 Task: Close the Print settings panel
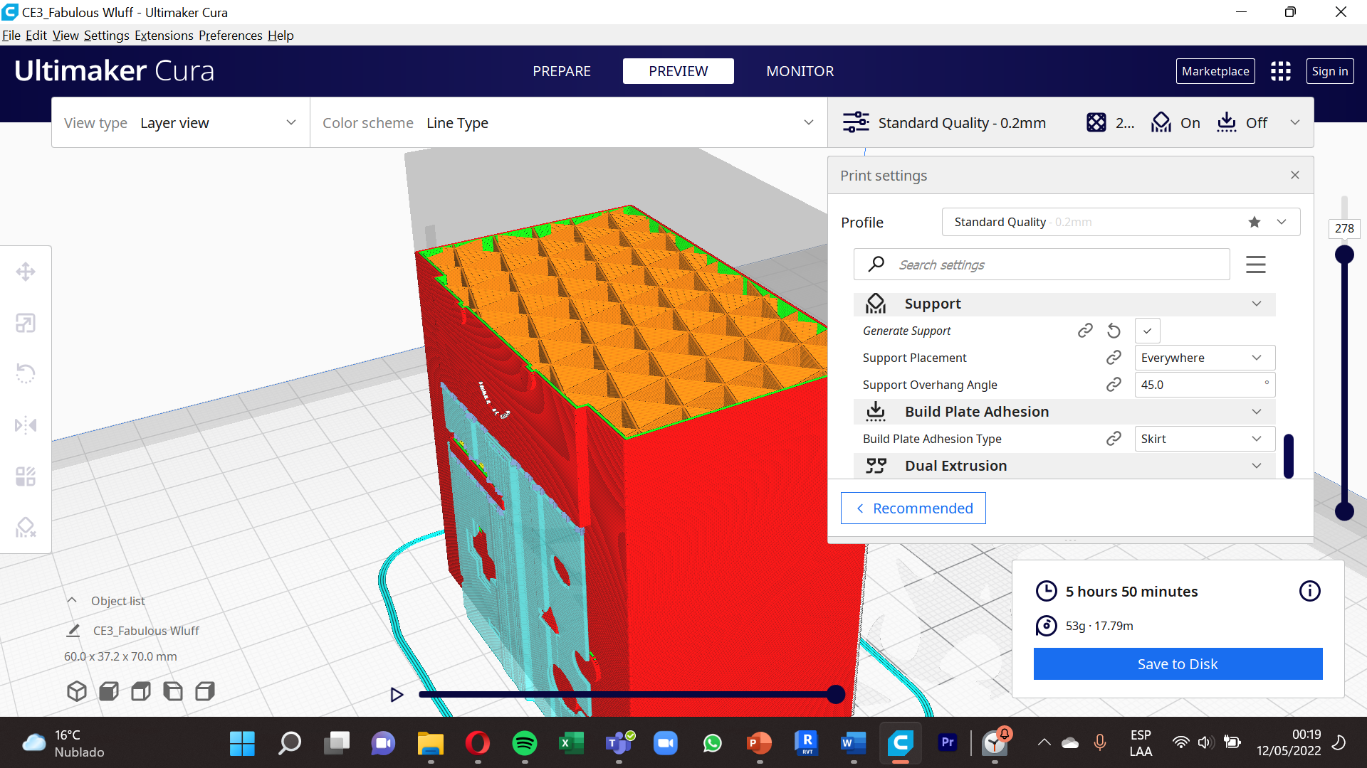click(x=1295, y=175)
